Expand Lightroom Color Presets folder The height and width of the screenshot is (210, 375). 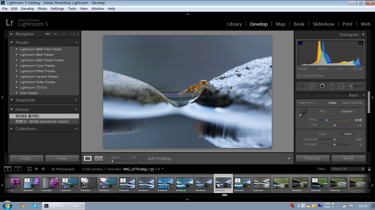tap(17, 66)
